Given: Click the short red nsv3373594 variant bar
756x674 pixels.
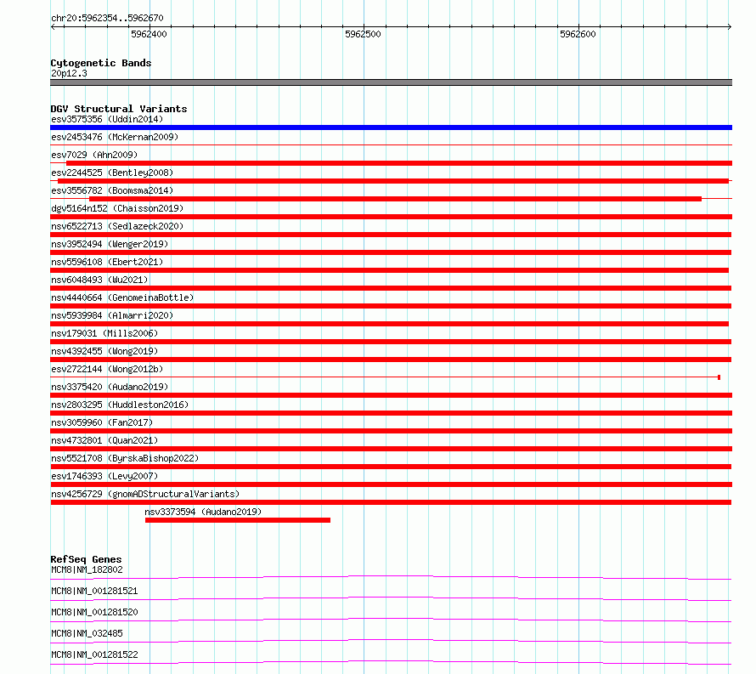Looking at the screenshot, I should [x=238, y=520].
